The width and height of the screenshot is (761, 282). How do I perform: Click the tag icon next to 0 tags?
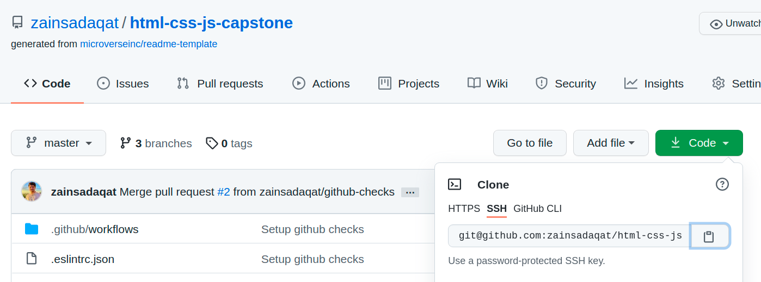click(x=212, y=143)
